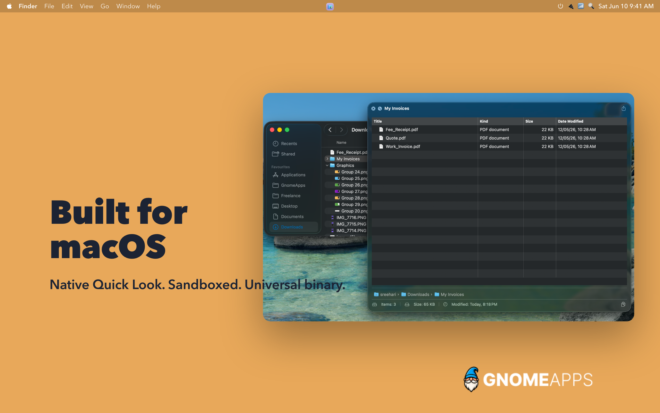This screenshot has height=413, width=660.
Task: Select the My Invoices folder in Finder list
Action: (x=346, y=159)
